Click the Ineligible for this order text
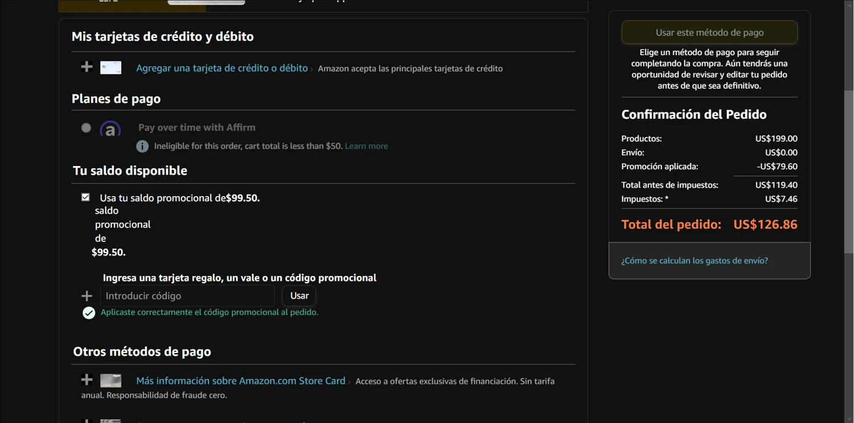The width and height of the screenshot is (854, 423). click(x=248, y=146)
